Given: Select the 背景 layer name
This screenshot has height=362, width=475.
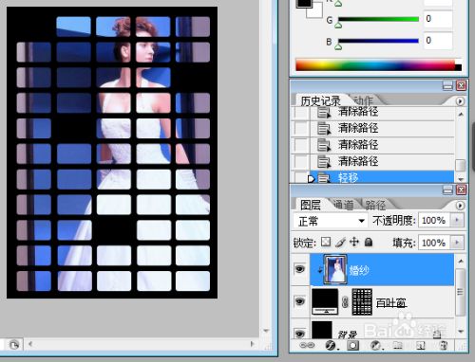Looking at the screenshot, I should click(347, 335).
